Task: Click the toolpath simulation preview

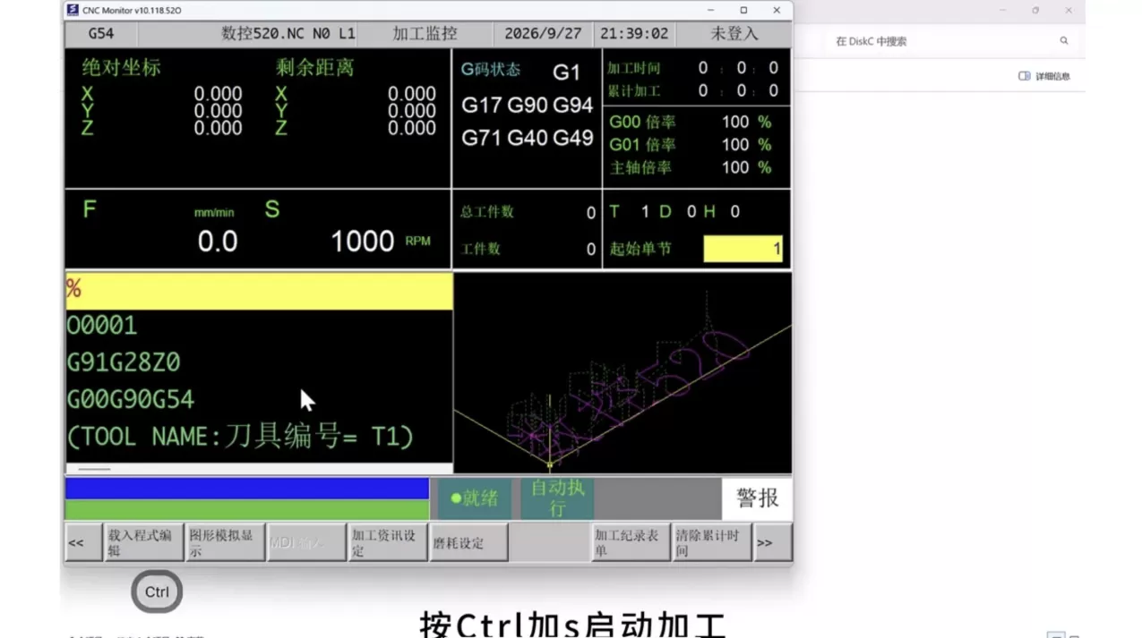Action: click(623, 373)
